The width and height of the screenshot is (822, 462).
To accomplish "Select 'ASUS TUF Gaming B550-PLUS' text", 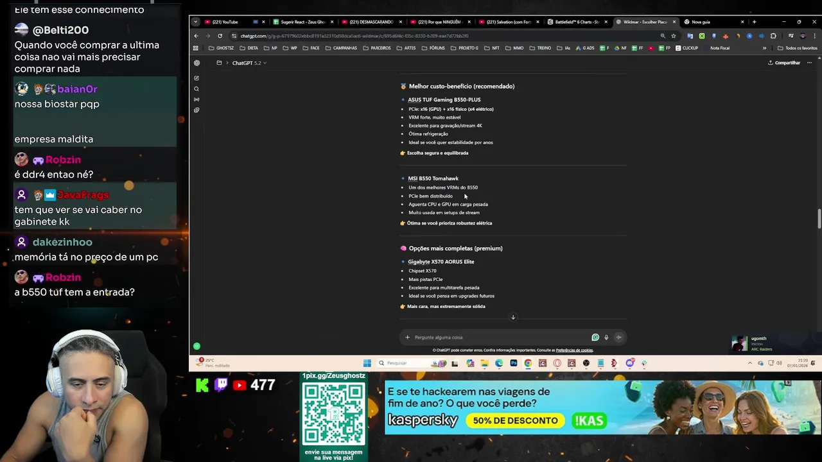I will pyautogui.click(x=444, y=99).
